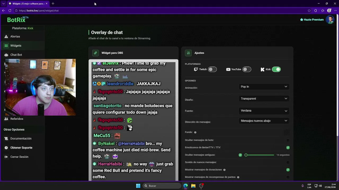Click username santiagotorito in chat preview
The image size is (339, 190).
[x=107, y=106]
